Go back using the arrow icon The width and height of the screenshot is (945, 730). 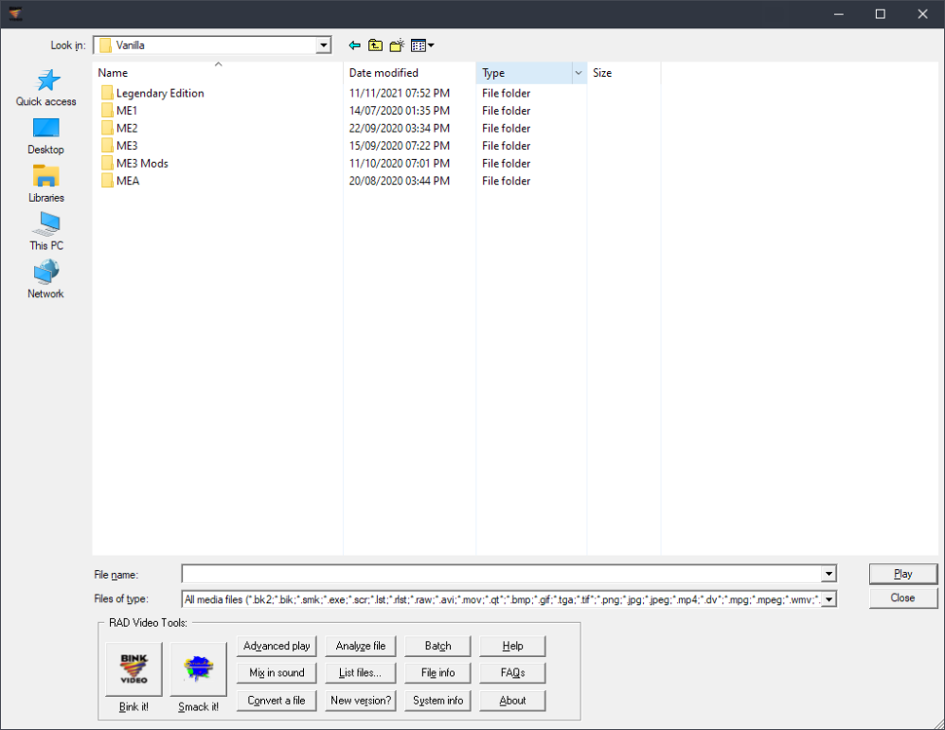point(354,45)
